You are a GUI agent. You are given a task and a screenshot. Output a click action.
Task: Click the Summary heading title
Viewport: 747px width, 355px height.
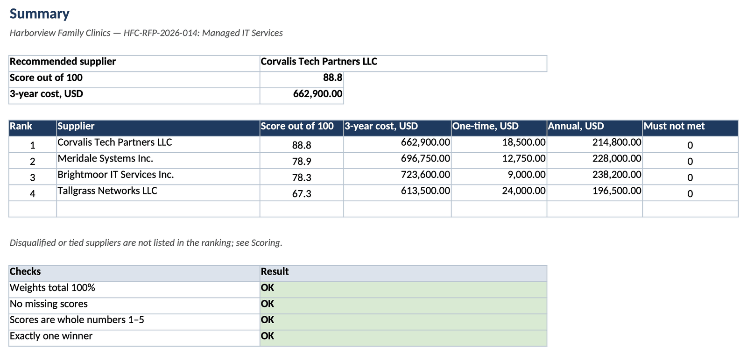click(40, 14)
